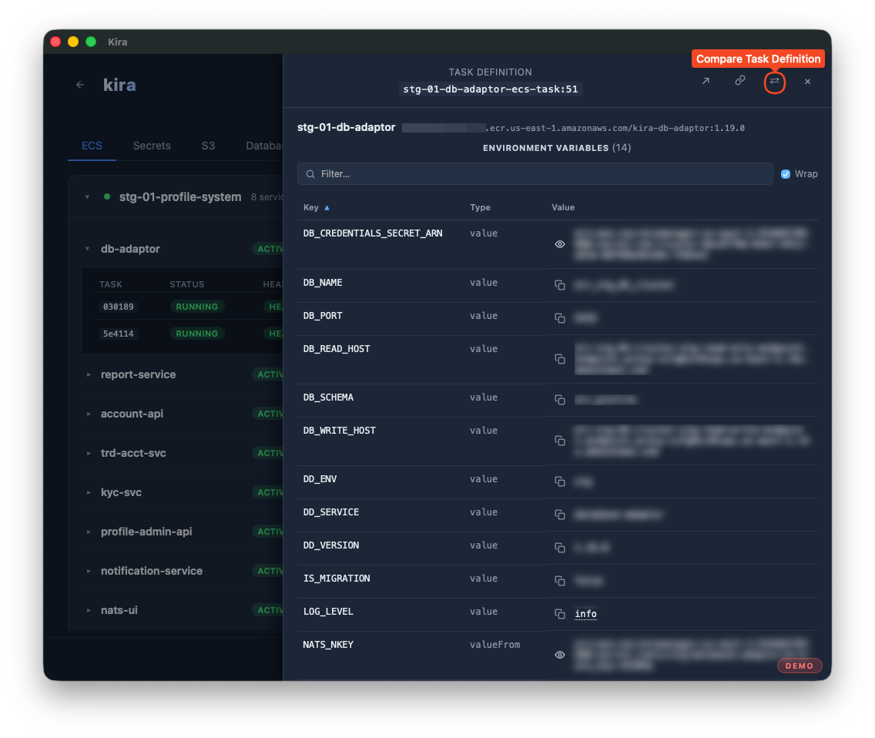Image resolution: width=875 pixels, height=738 pixels.
Task: Switch to the S3 tab
Action: [208, 146]
